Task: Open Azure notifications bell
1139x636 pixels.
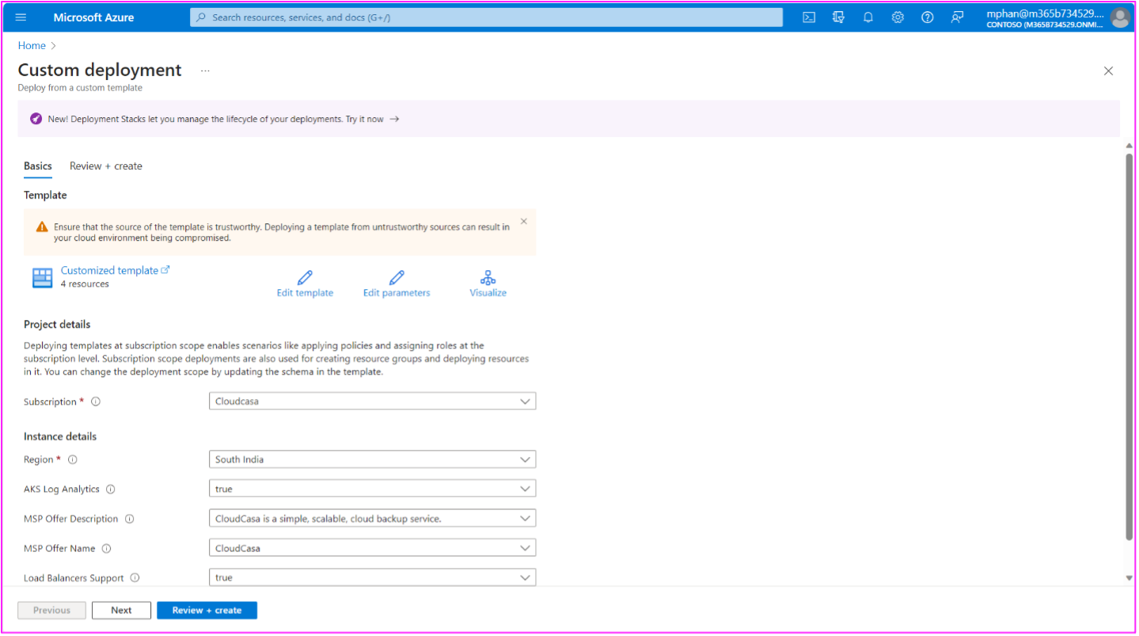Action: click(868, 17)
